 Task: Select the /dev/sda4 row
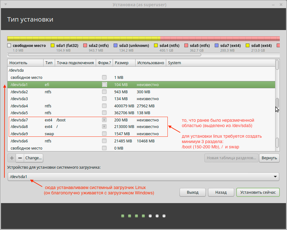coord(141,106)
